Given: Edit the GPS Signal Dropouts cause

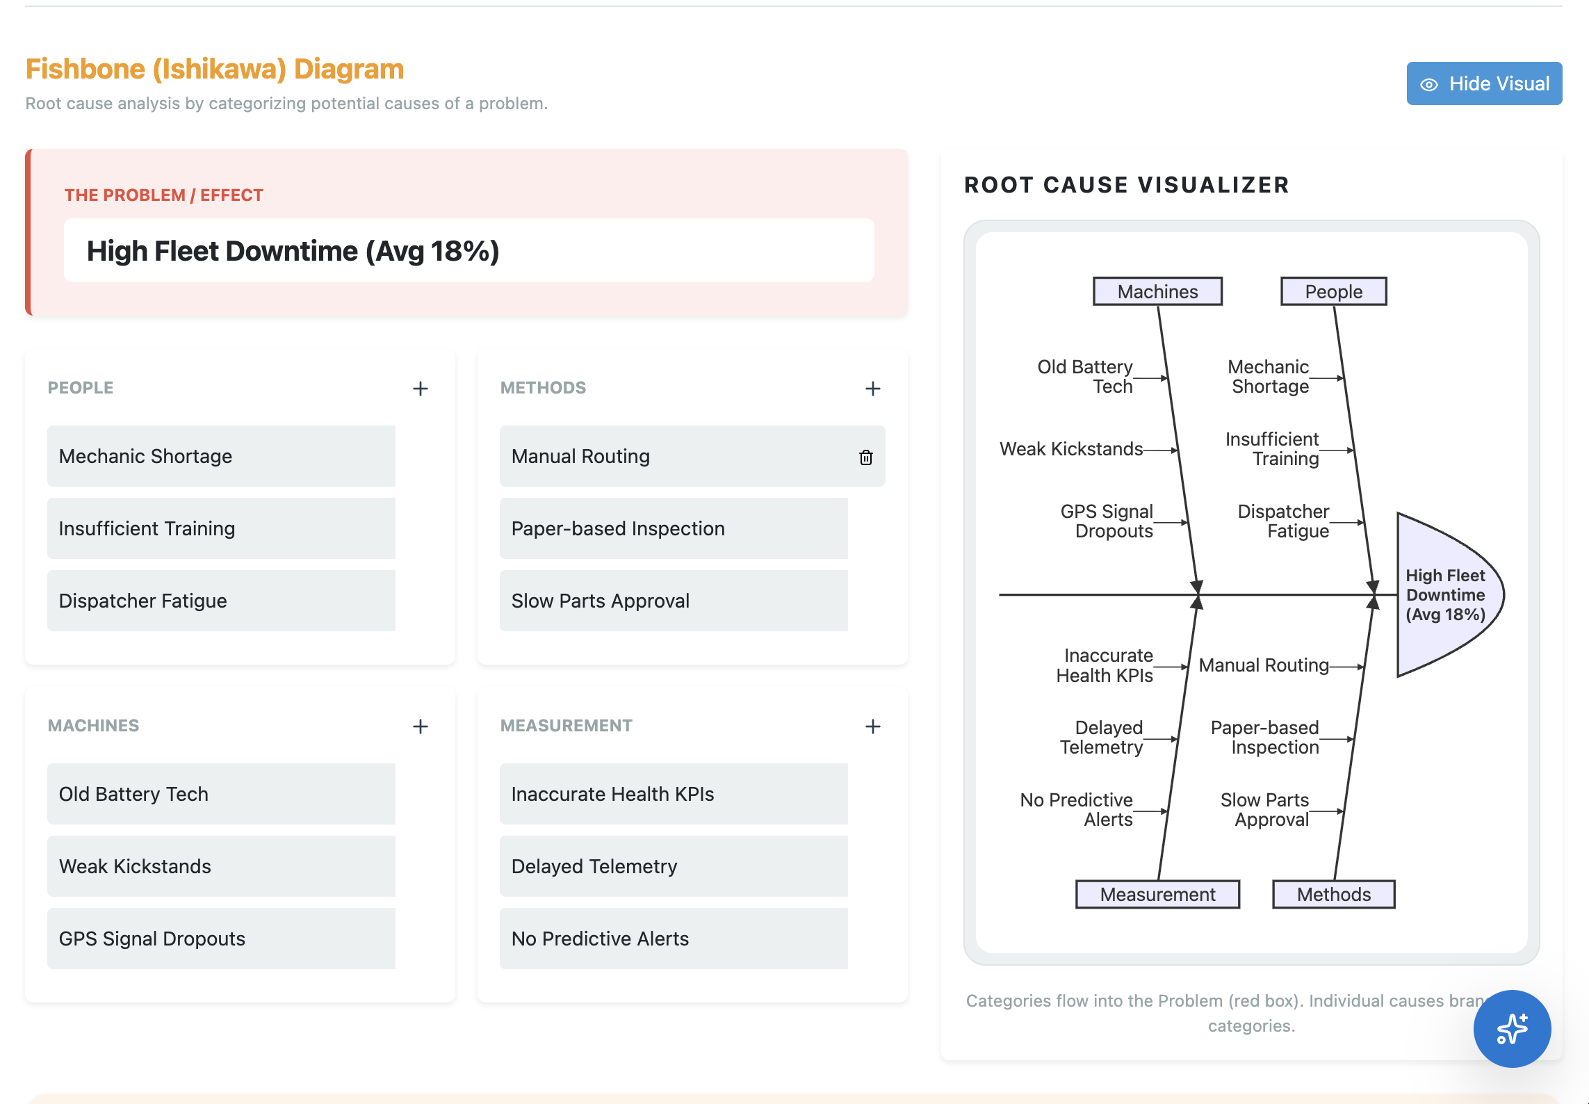Looking at the screenshot, I should (221, 939).
